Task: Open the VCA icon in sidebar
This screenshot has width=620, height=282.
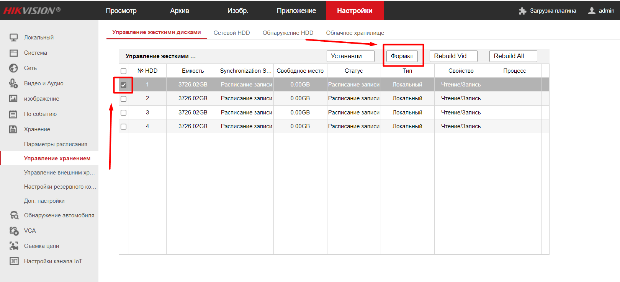Action: pyautogui.click(x=14, y=231)
